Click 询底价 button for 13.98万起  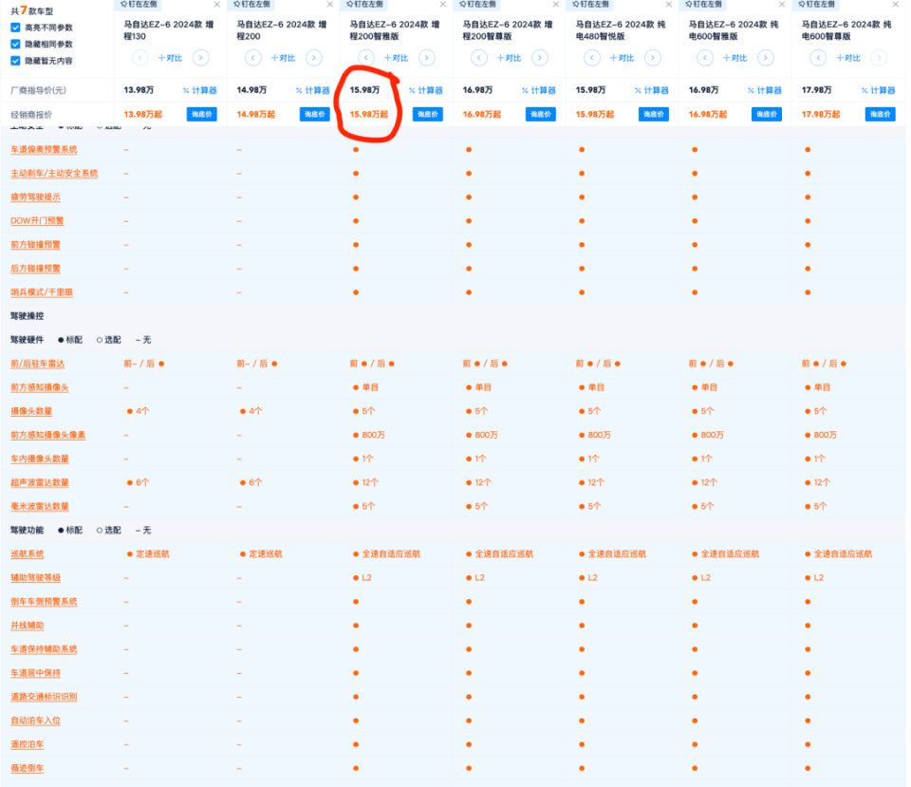tap(201, 115)
